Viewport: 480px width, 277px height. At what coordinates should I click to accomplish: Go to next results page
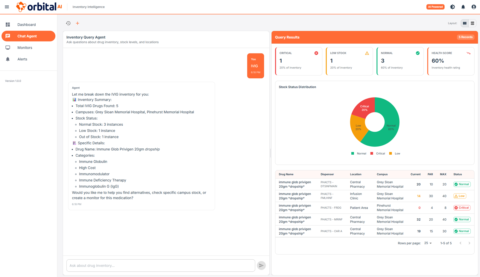click(x=469, y=243)
